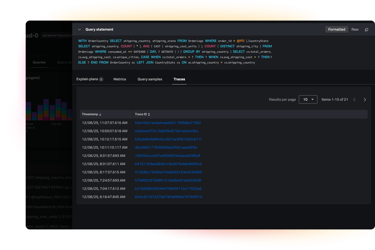375x250 pixels.
Task: Sort traces by Timestamp column
Action: [x=92, y=114]
